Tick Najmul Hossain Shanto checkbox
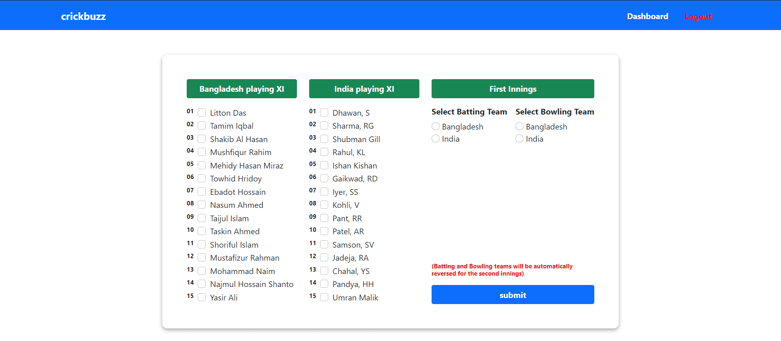The height and width of the screenshot is (341, 781). 202,284
